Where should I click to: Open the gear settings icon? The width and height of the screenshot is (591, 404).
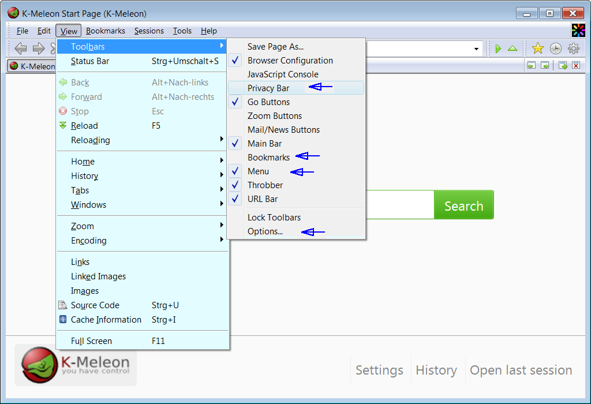[x=573, y=48]
